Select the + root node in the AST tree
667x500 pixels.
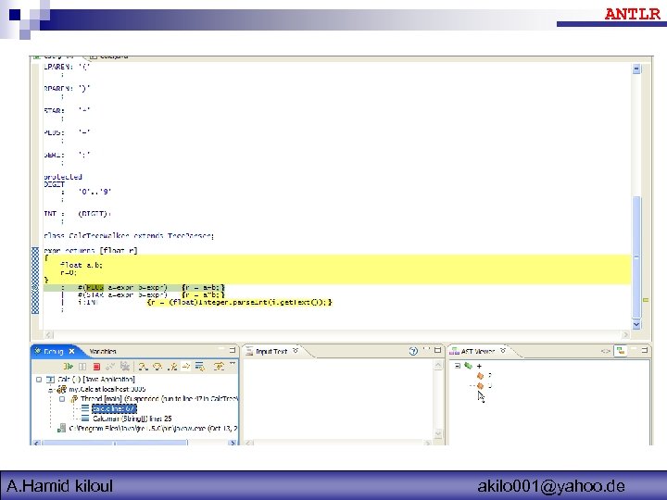coord(479,366)
